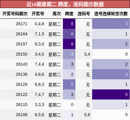
Task: Click span cell 2 in row 26136
Action: (69, 74)
